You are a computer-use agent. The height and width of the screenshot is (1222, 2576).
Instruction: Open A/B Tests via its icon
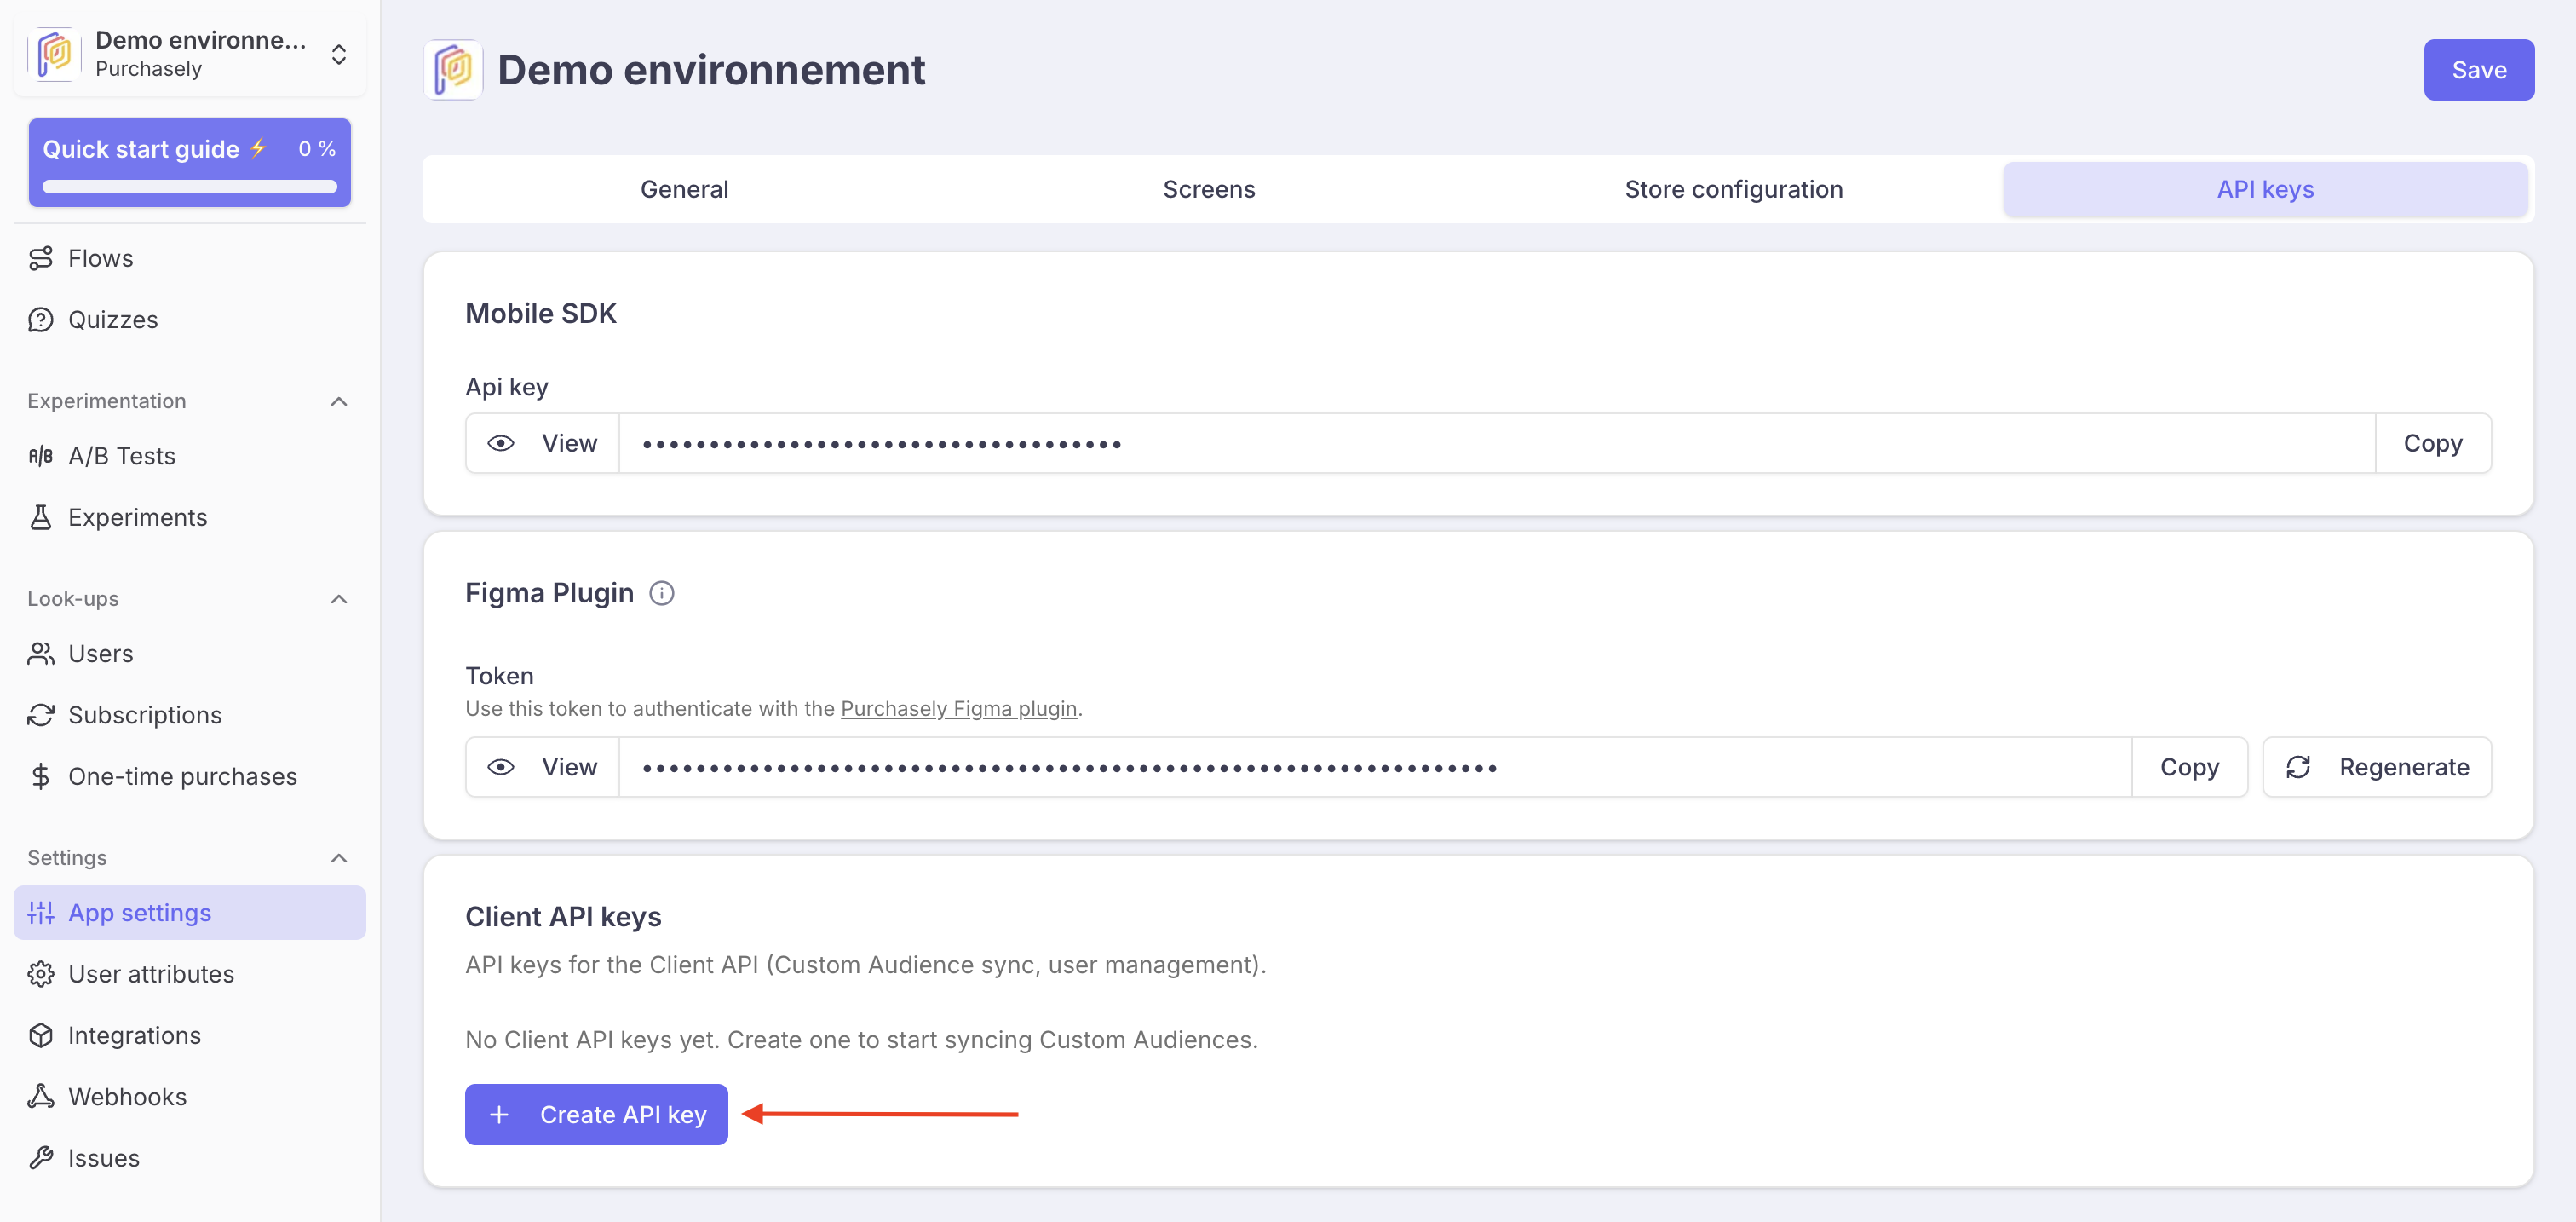(40, 456)
